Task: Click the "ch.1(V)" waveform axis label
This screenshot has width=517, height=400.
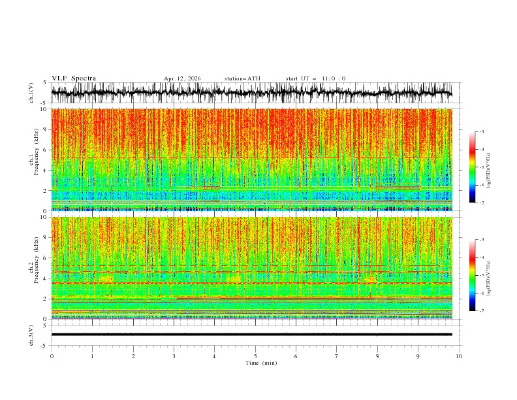Action: (x=31, y=93)
